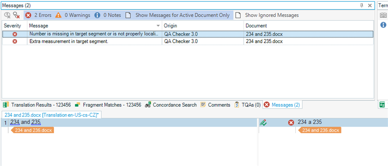Click the red error icon beside 2 Errors
The height and width of the screenshot is (166, 388).
[28, 16]
